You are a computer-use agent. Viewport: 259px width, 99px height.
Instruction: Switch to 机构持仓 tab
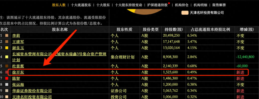[x=182, y=5]
